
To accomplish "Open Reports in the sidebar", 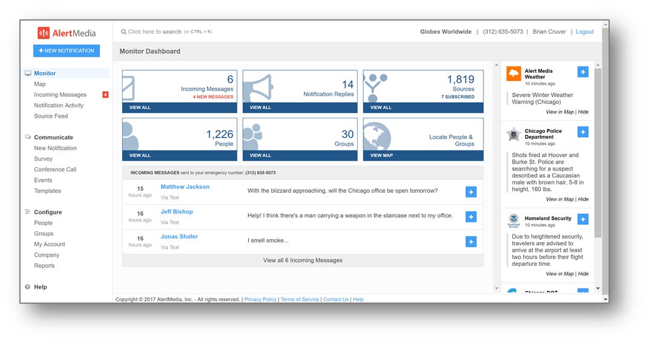I will [44, 266].
